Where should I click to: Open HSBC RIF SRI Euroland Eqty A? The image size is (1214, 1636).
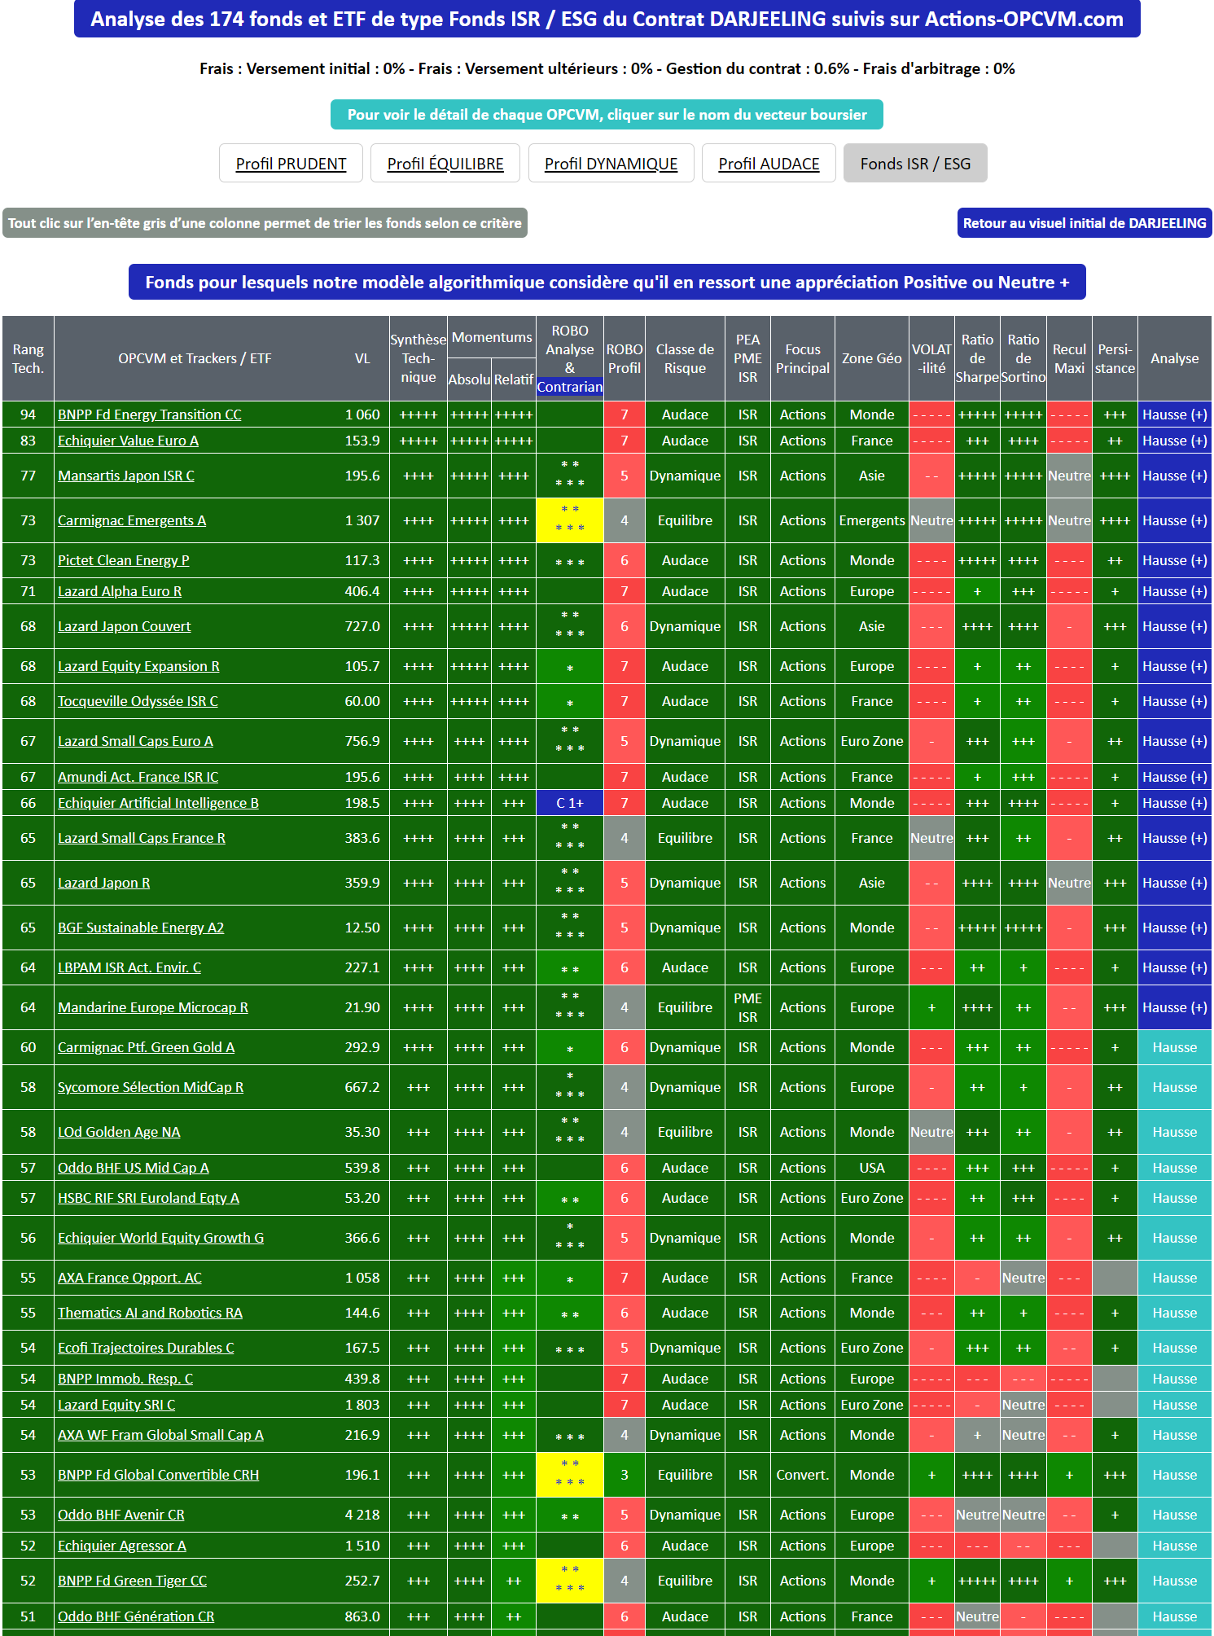point(148,1198)
